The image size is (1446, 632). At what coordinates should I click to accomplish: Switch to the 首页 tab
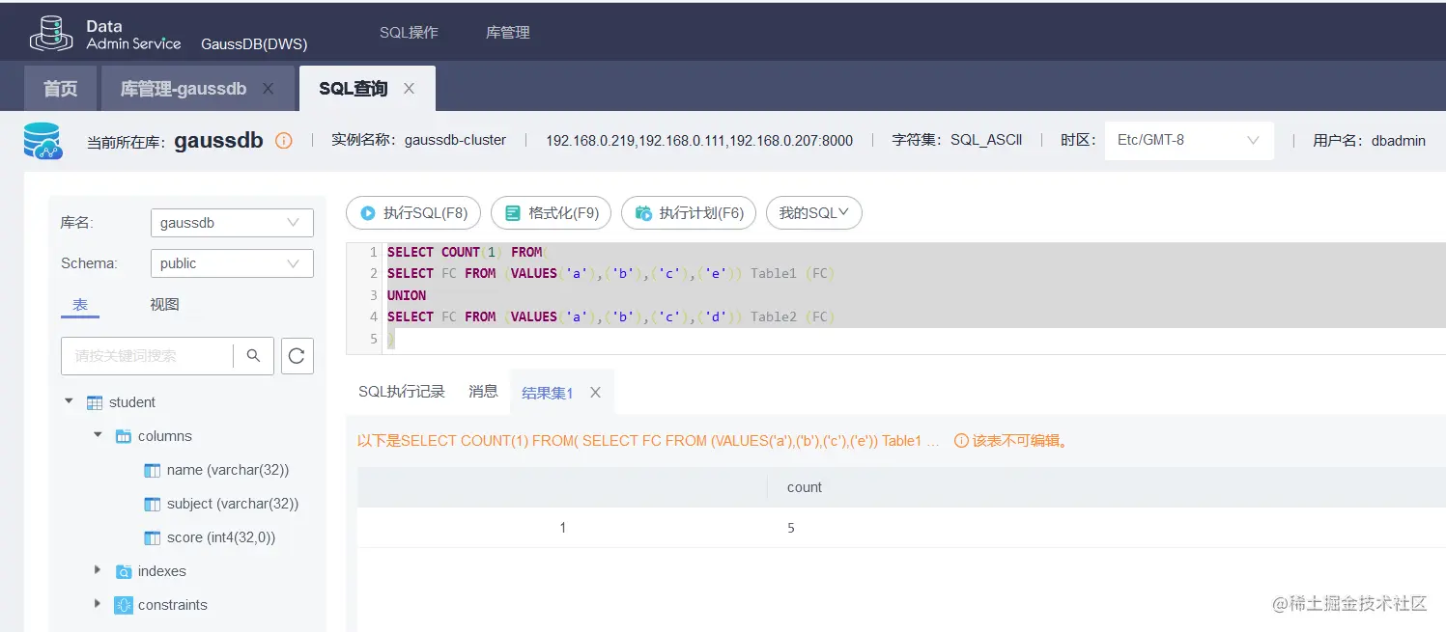60,89
